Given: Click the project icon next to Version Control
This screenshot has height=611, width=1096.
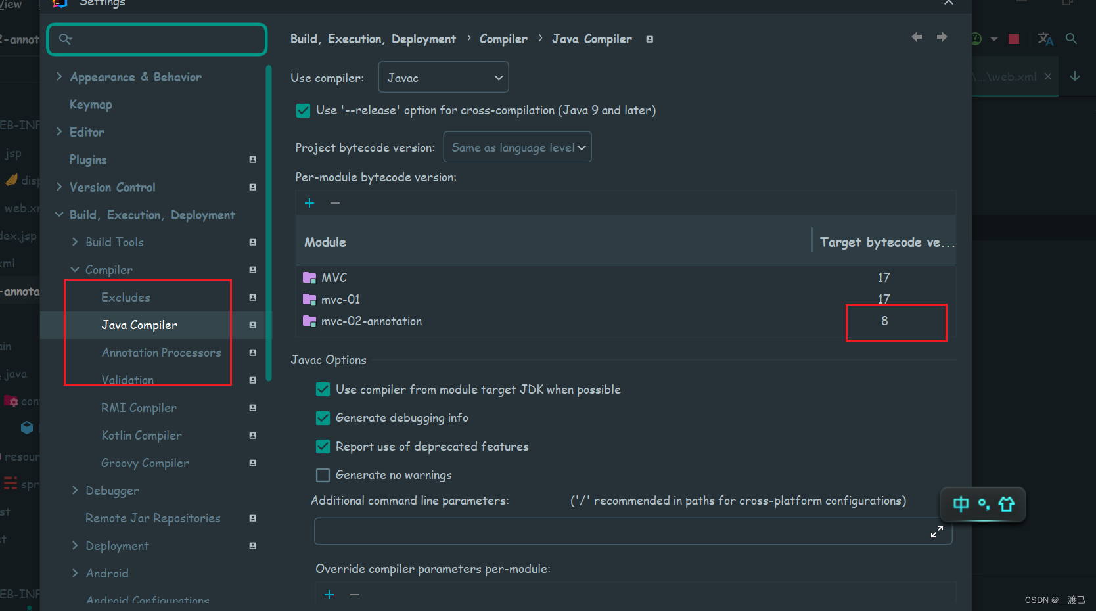Looking at the screenshot, I should [253, 187].
